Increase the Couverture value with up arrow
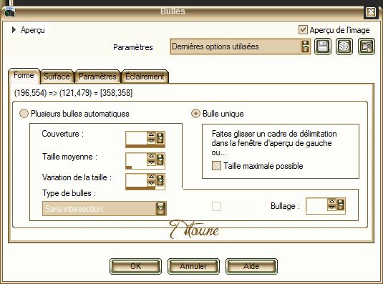The image size is (383, 284). (x=152, y=134)
